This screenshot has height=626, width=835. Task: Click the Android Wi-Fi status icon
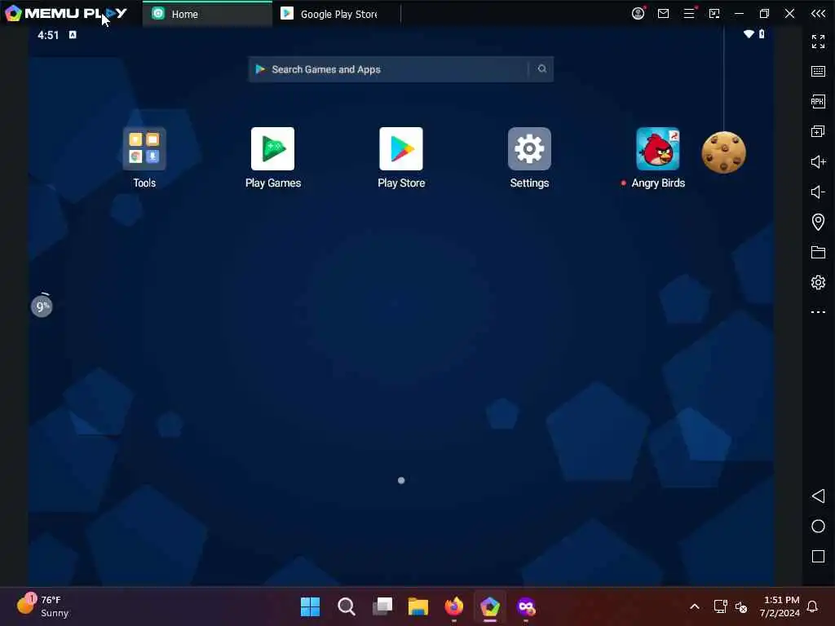coord(749,34)
